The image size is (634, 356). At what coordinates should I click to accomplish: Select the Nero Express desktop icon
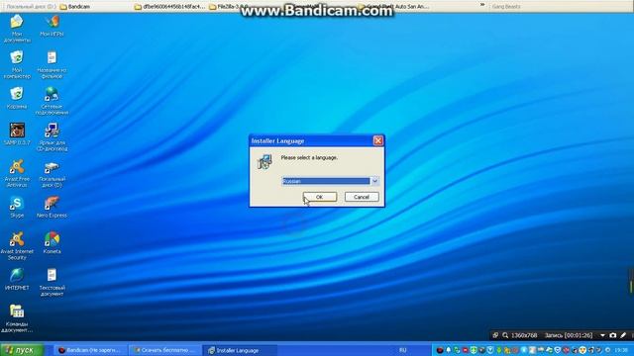(52, 207)
